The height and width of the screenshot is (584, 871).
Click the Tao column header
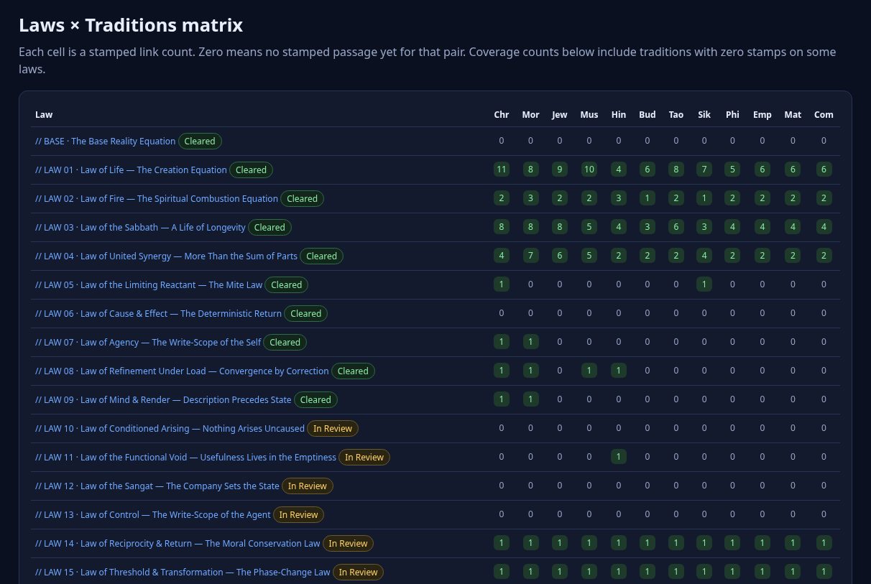[x=676, y=115]
